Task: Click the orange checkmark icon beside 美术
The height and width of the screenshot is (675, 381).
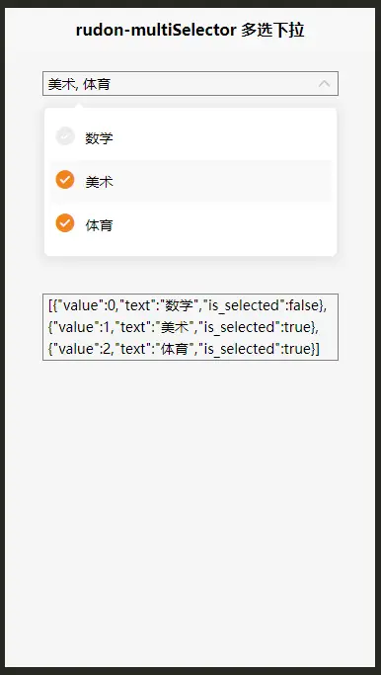Action: coord(65,180)
